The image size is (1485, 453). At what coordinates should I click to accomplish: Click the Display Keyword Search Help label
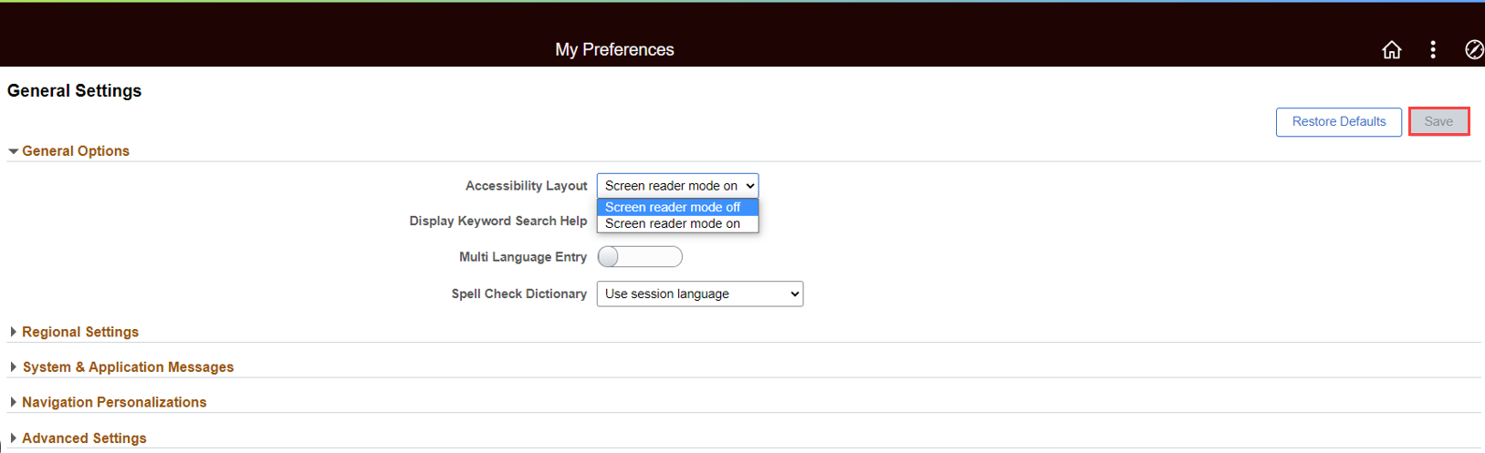[497, 221]
